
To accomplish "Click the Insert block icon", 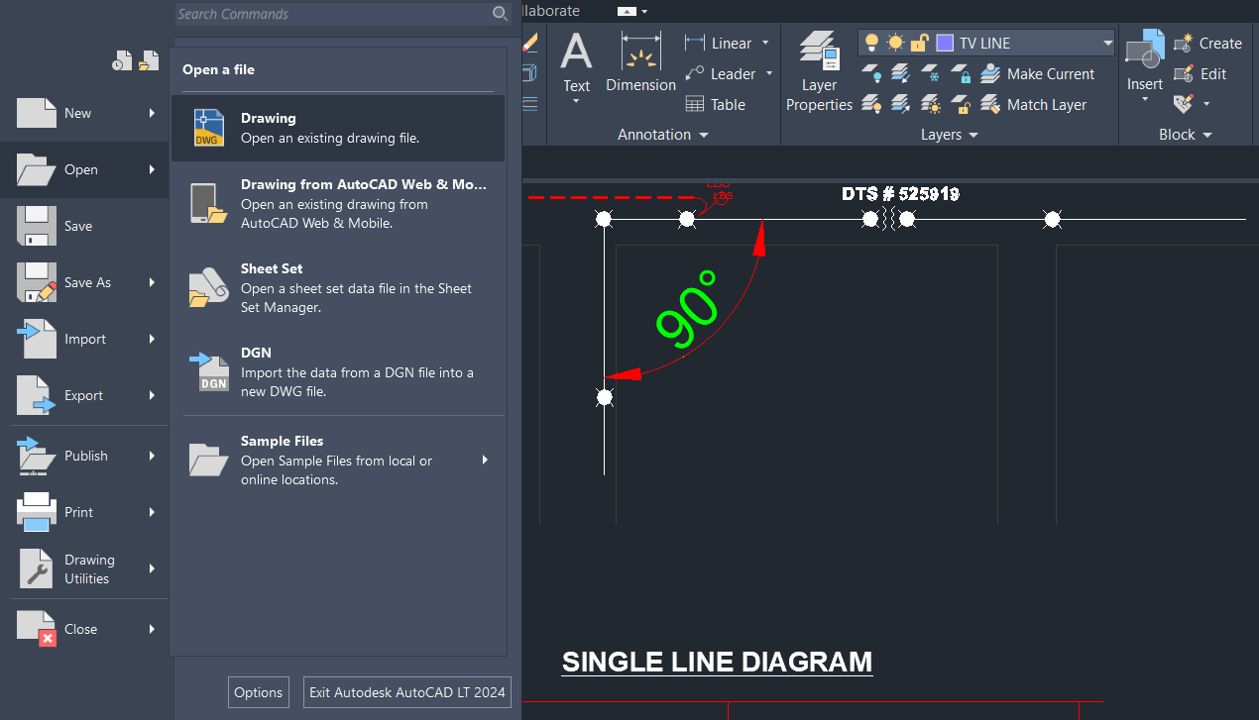I will coord(1145,51).
